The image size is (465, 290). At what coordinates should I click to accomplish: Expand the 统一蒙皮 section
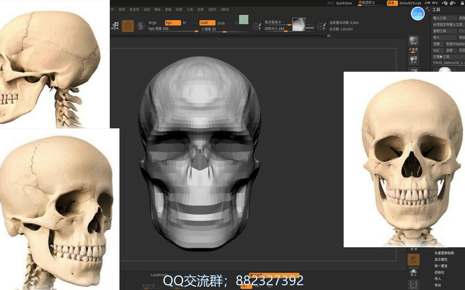(441, 266)
